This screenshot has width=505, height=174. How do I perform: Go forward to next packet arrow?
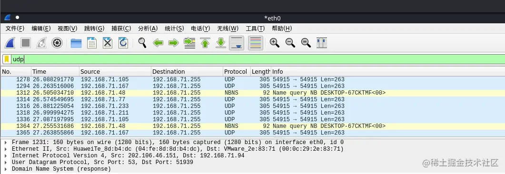point(174,43)
